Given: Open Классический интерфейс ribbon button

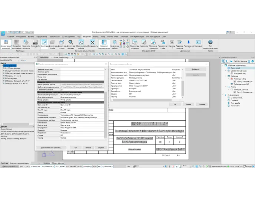Looking at the screenshot, I should coord(6,44).
